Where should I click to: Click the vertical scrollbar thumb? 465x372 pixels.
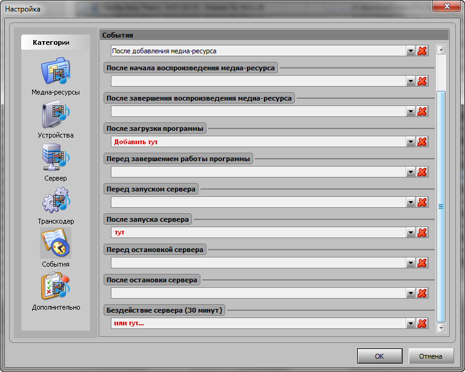pyautogui.click(x=441, y=207)
